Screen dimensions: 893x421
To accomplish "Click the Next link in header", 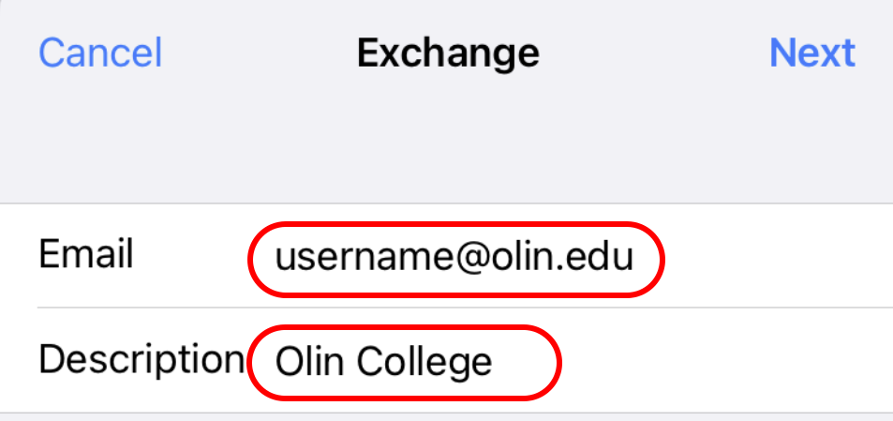I will point(811,53).
